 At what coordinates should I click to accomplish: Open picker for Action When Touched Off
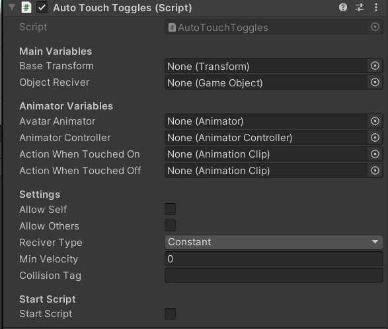375,171
